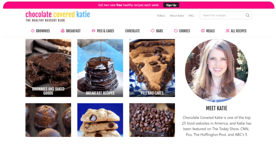Click the Meals plate icon
This screenshot has width=276, height=149.
click(x=203, y=31)
